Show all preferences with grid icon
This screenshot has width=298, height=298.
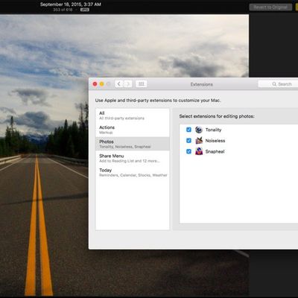coord(142,84)
